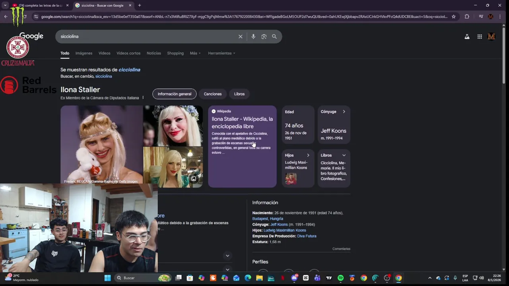Open large Getty Images photo of Ilona Staller
Image resolution: width=509 pixels, height=286 pixels.
102,145
